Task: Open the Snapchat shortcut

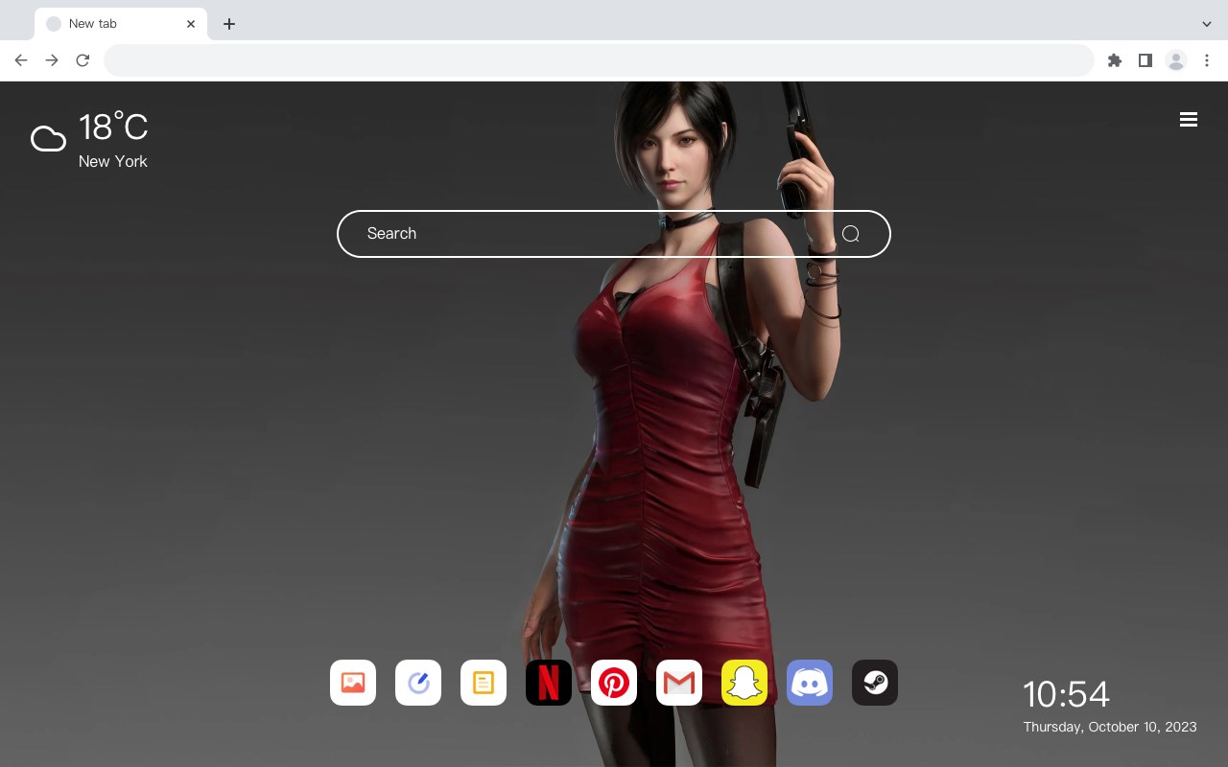Action: (744, 683)
